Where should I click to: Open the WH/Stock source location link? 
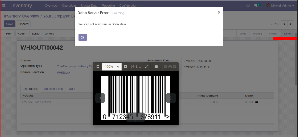(64, 72)
